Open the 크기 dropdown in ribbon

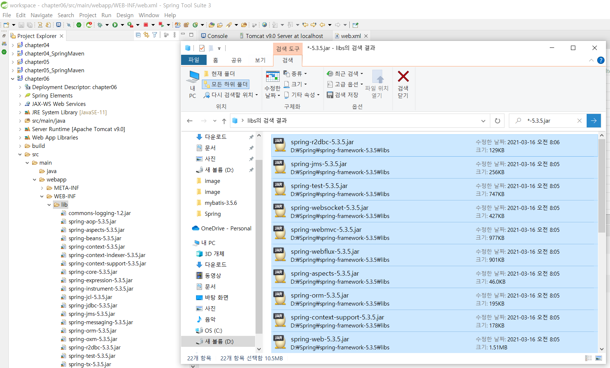tap(295, 84)
